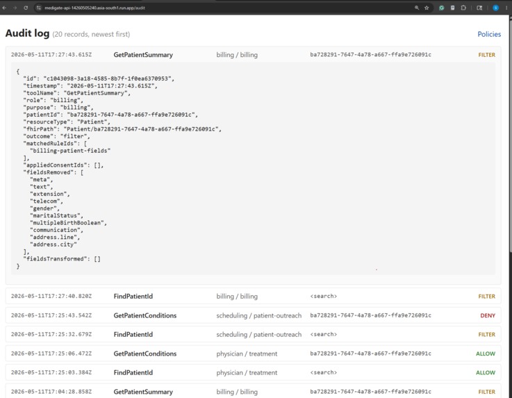
Task: Expand the denied GetPatientConditions scheduling record
Action: 253,315
